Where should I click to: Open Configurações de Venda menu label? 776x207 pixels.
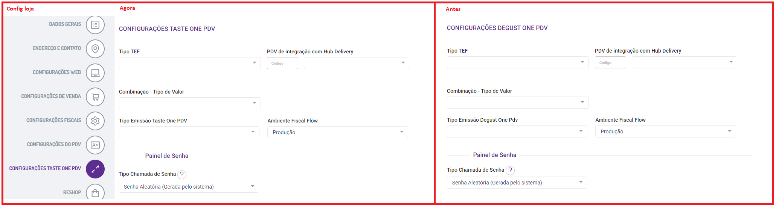(51, 97)
